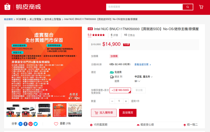Image resolution: width=210 pixels, height=132 pixels.
Task: Expand the $0 shipping fee dropdown
Action: point(137,81)
